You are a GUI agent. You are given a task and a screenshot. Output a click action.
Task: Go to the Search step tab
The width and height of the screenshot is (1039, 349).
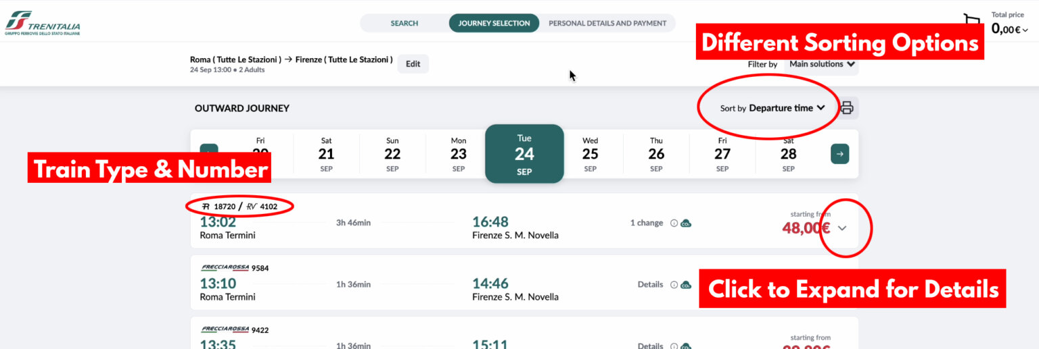[x=405, y=23]
